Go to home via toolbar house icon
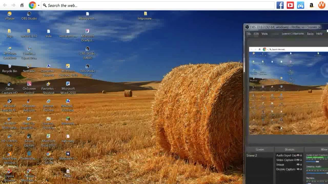The image size is (328, 184). (22, 5)
